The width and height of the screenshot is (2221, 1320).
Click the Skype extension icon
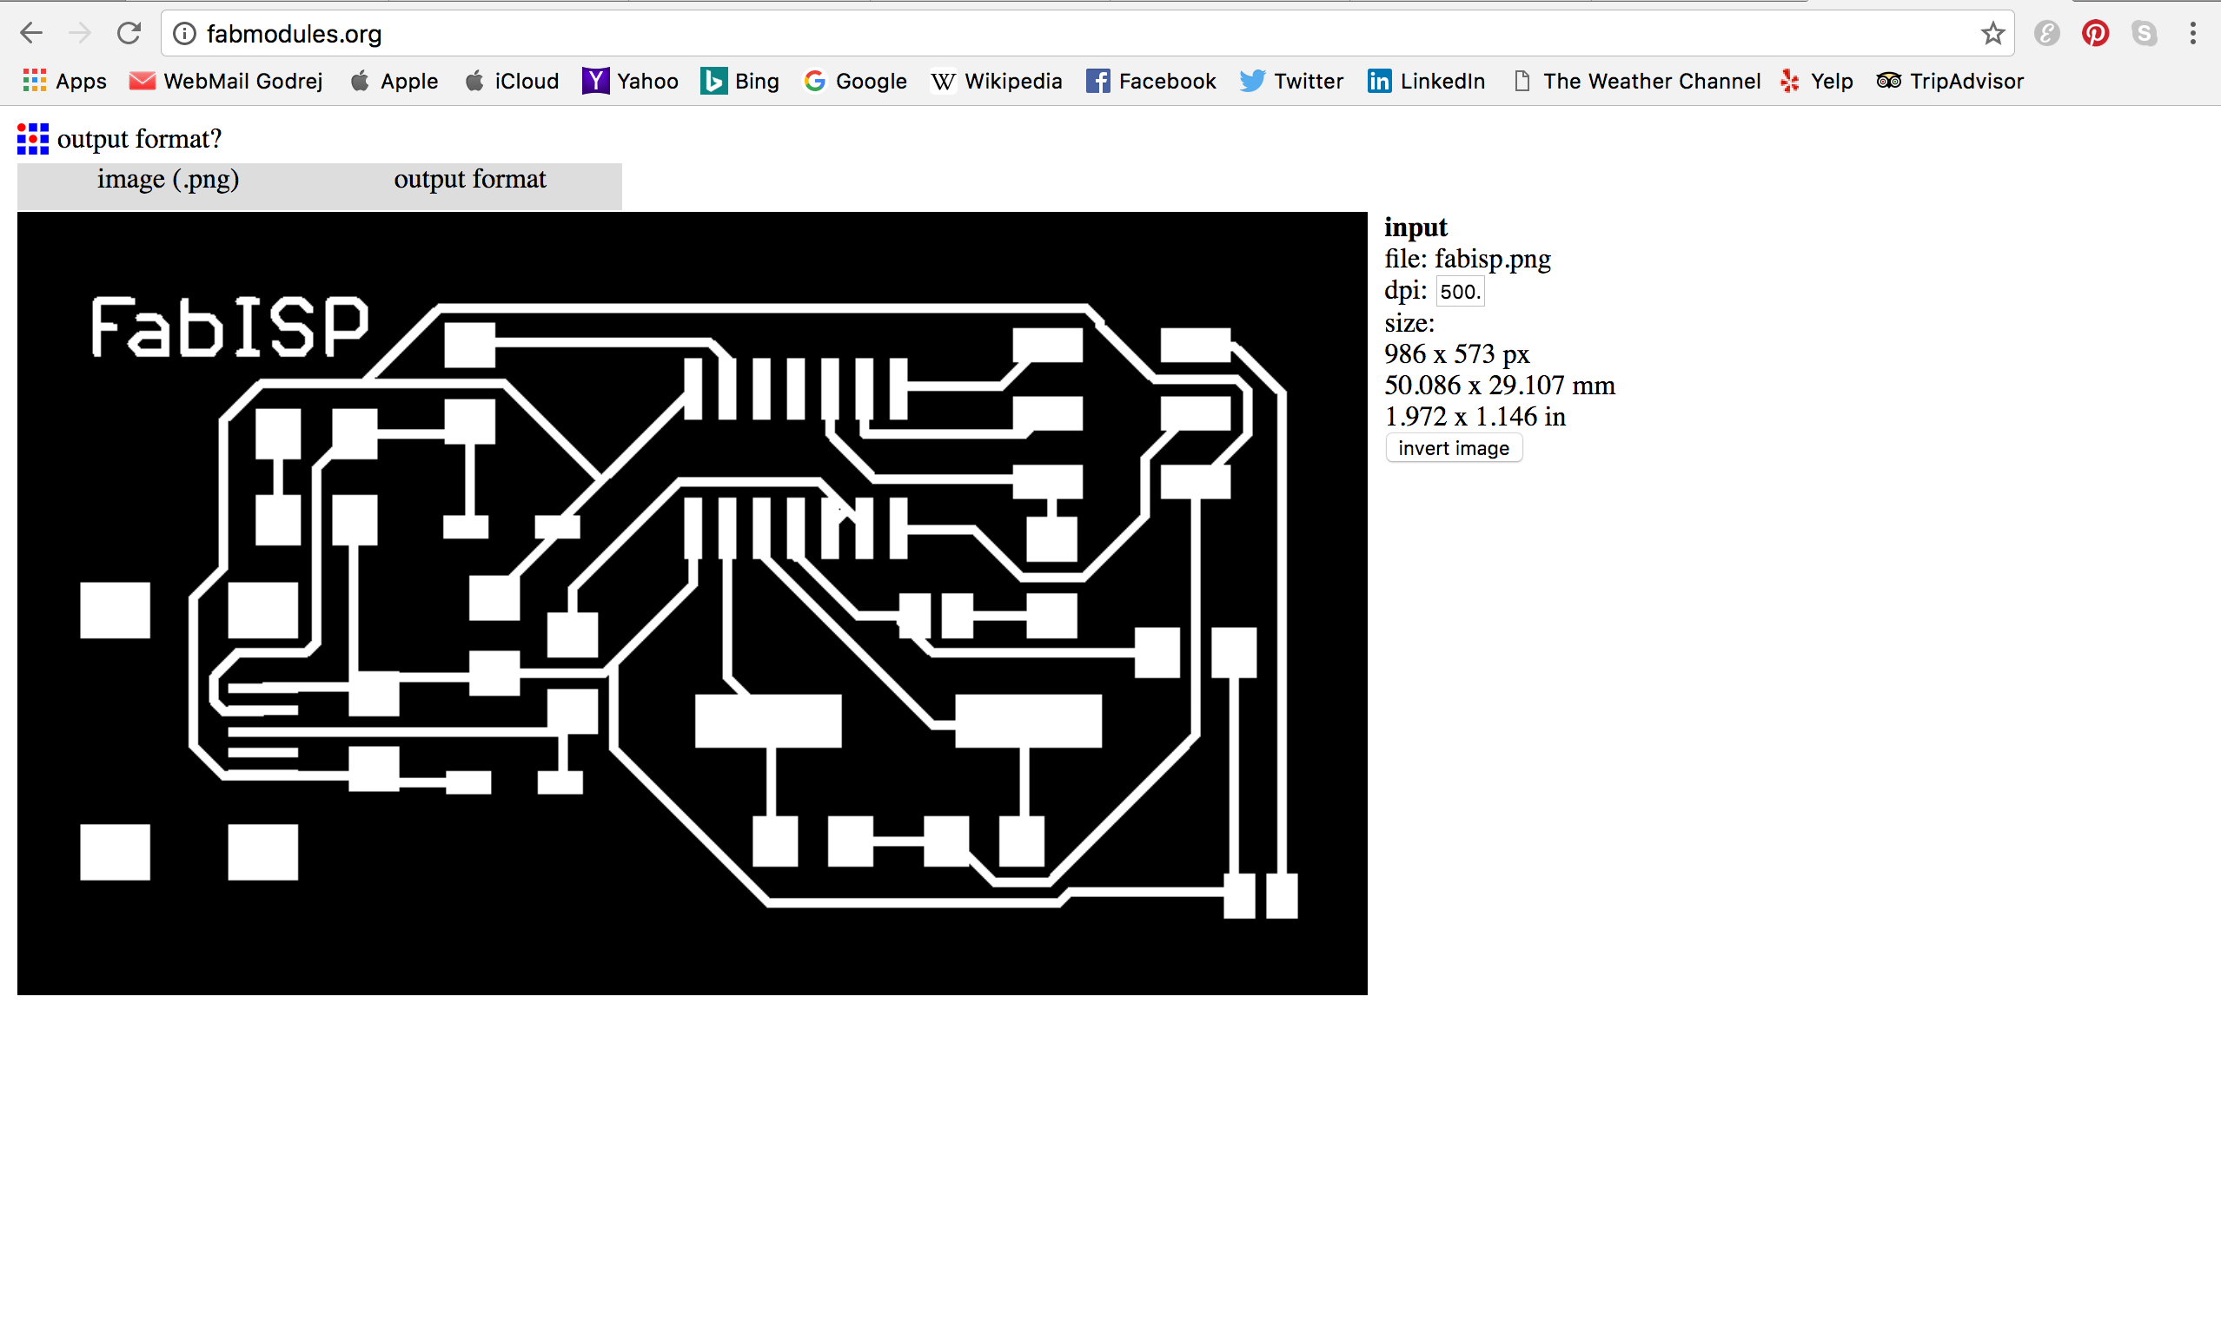[2144, 34]
